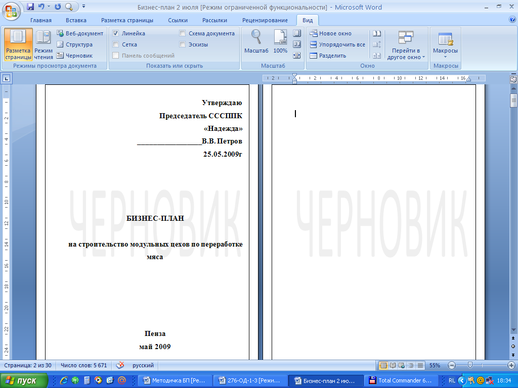Open Перейти в другое окно dropdown
Image resolution: width=518 pixels, height=388 pixels.
point(406,45)
